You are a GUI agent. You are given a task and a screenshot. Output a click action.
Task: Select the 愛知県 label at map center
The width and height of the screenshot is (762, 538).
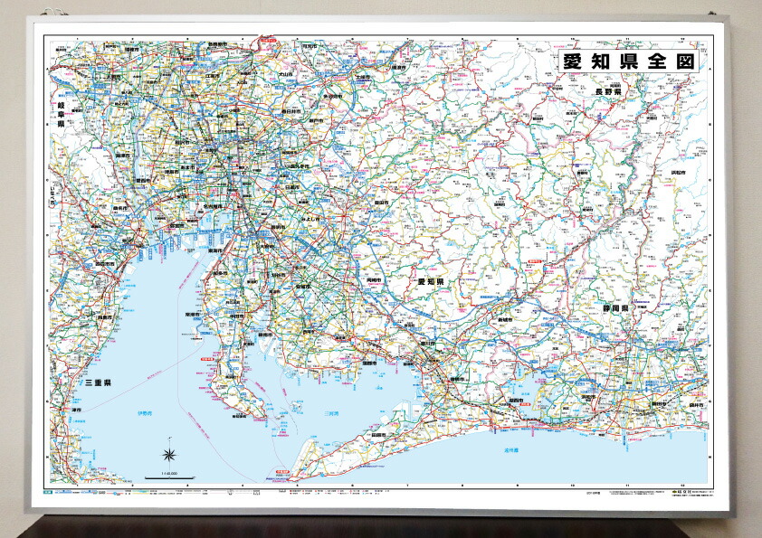click(433, 283)
